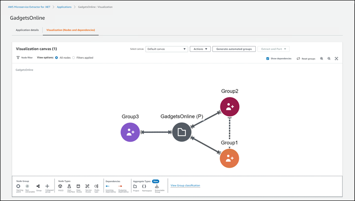This screenshot has height=201, width=355.
Task: Click the Multi-type legend icon
Action: [x=96, y=186]
